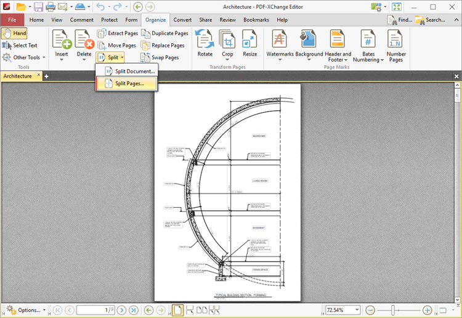Switch to the Protect ribbon tab
The image size is (462, 318).
tap(109, 20)
